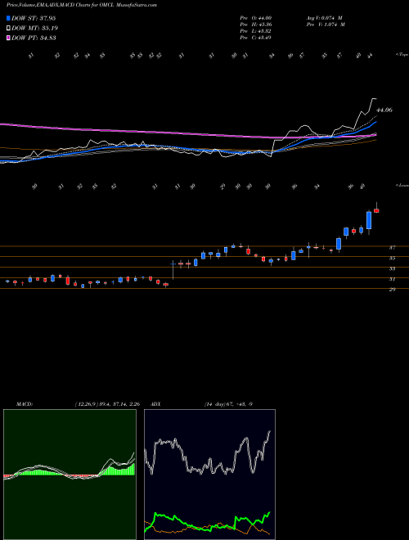Click the 29 price axis label
Screen dimensions: 409x540
[392, 290]
